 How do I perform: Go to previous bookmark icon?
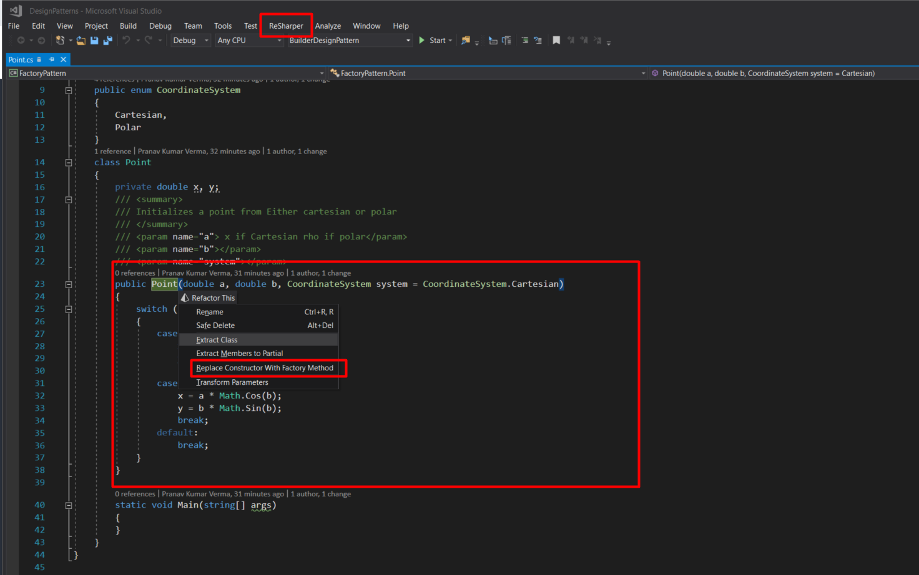pyautogui.click(x=571, y=41)
